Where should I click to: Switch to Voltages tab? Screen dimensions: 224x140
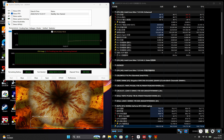[x=32, y=28]
